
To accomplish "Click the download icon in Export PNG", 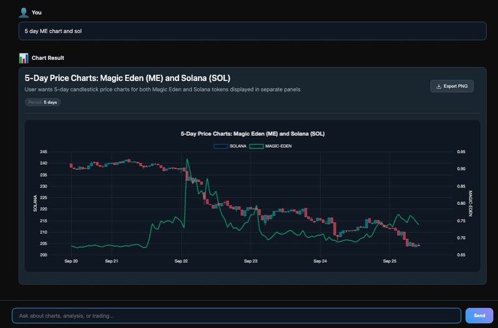I will [x=439, y=87].
